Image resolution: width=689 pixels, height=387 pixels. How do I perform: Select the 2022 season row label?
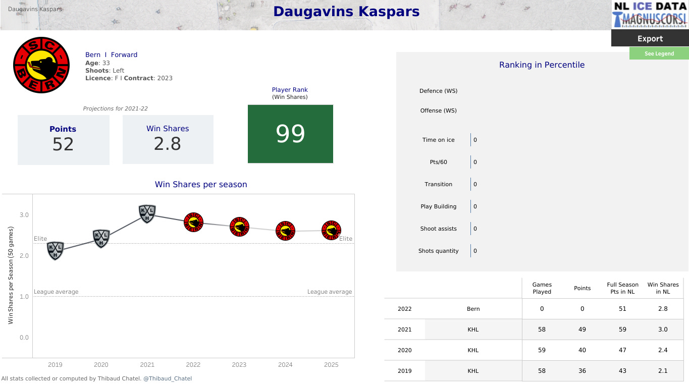coord(404,309)
